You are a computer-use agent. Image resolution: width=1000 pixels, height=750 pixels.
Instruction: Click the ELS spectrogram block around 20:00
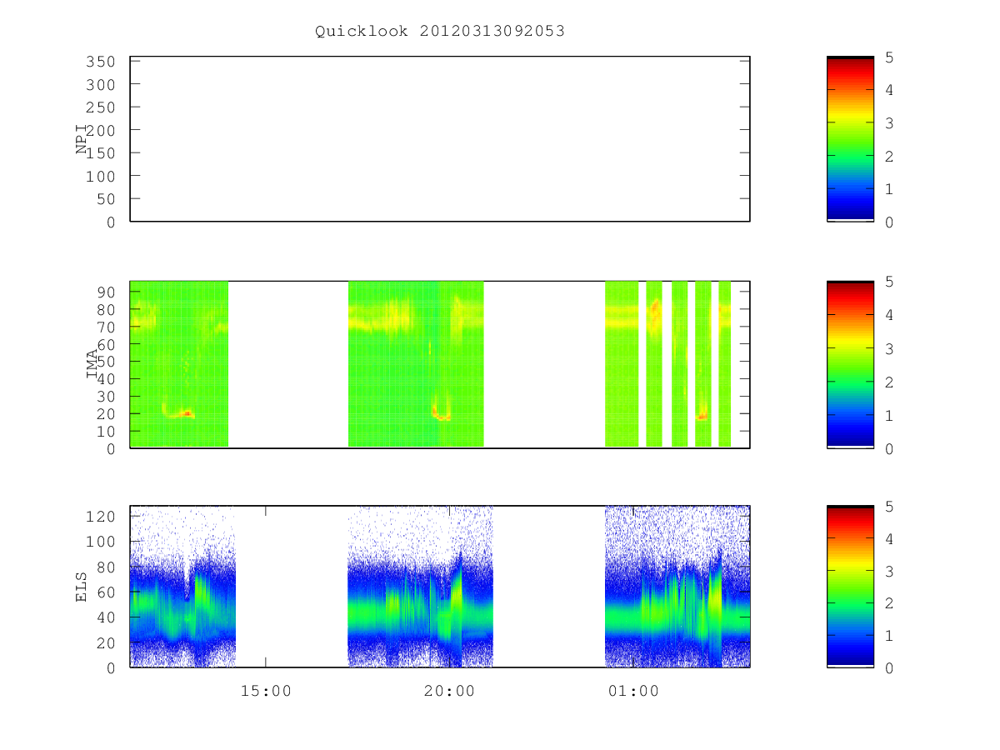click(x=420, y=587)
